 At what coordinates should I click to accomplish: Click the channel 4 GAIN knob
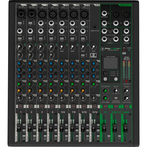pos(51,47)
